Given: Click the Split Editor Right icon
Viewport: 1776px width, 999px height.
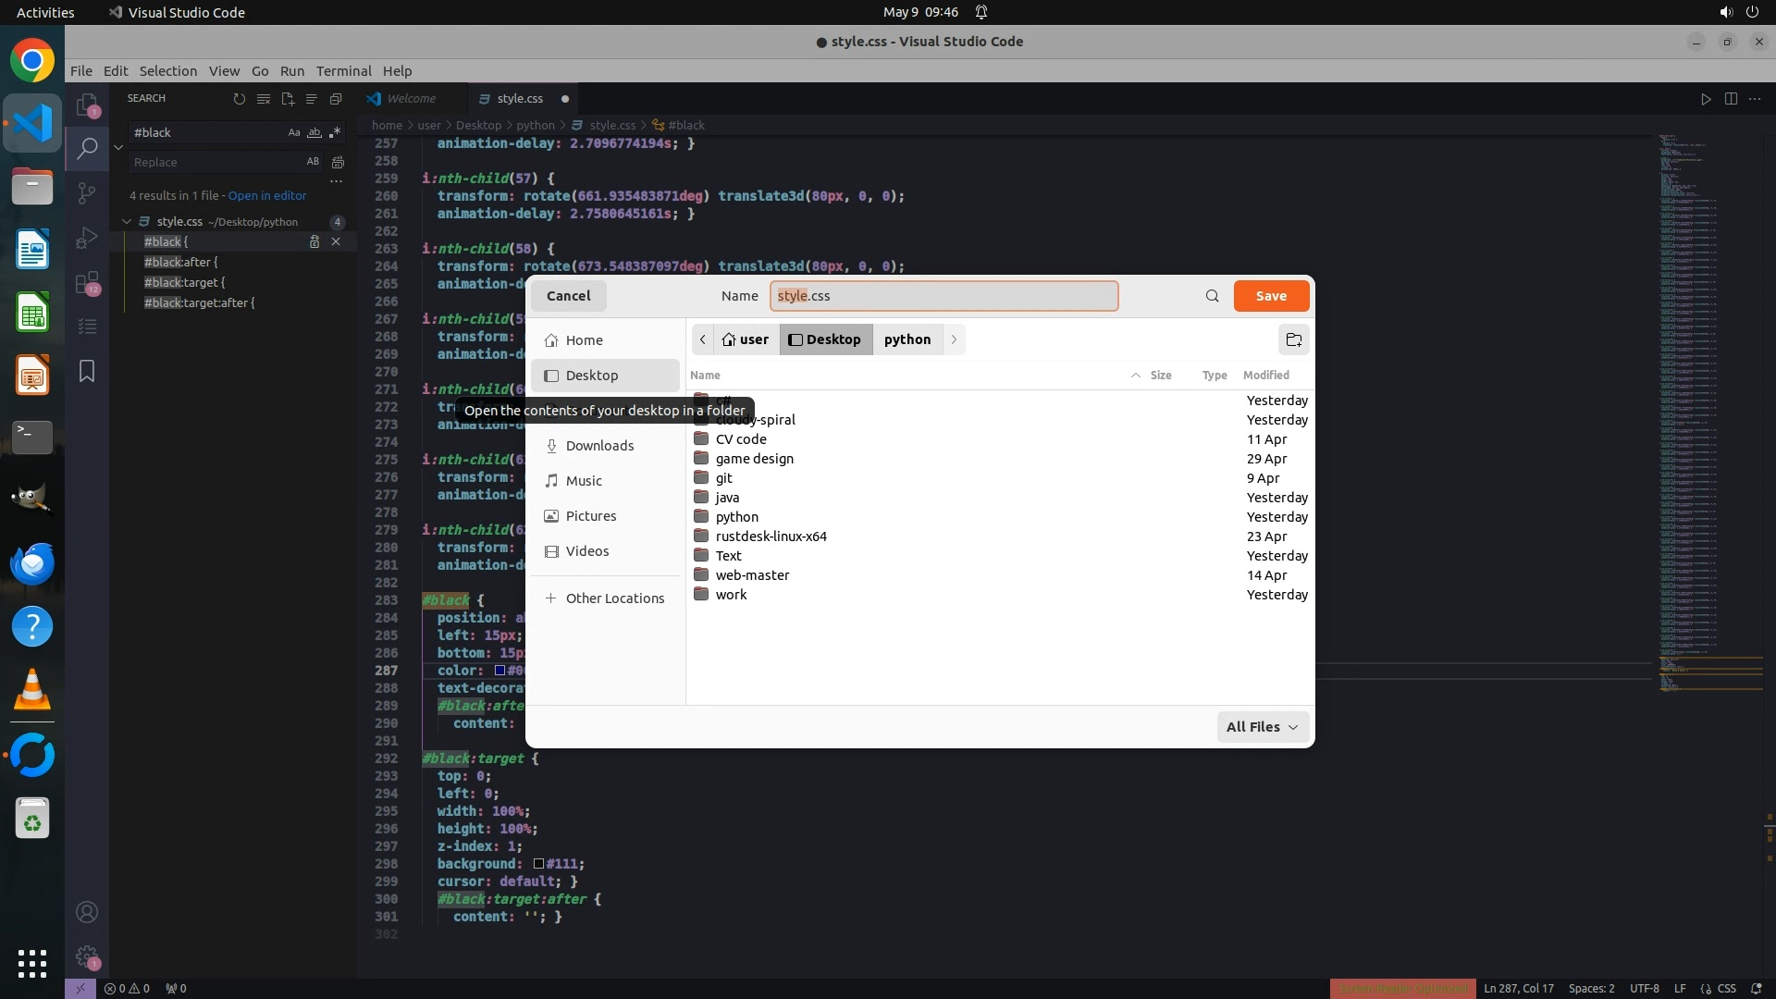Looking at the screenshot, I should (x=1731, y=99).
